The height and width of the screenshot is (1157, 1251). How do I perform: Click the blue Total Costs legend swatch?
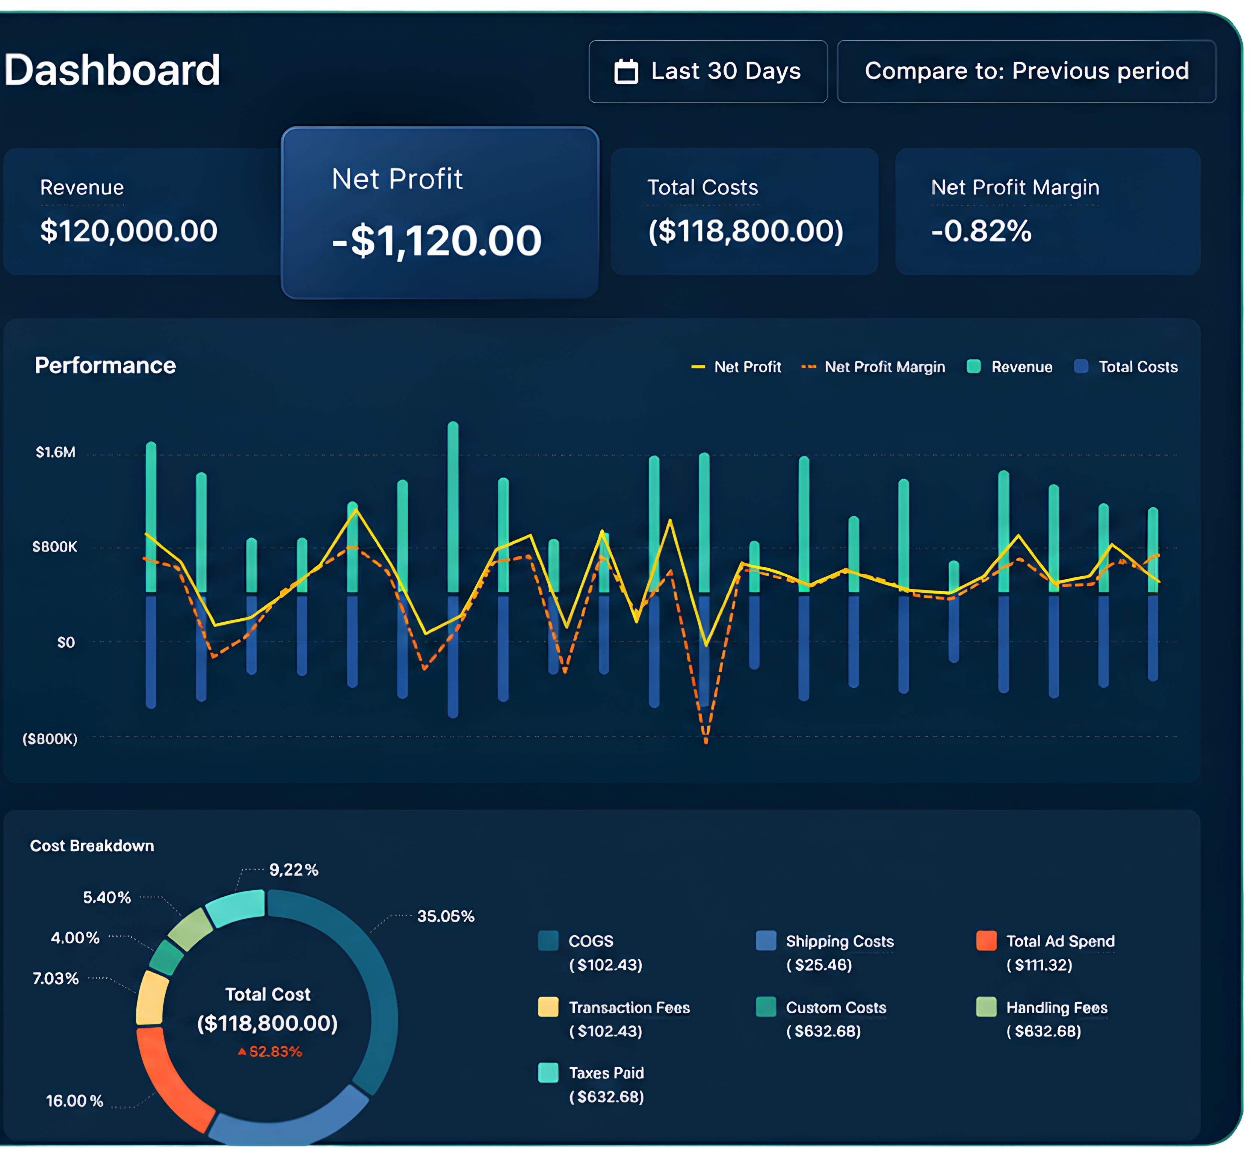tap(1081, 366)
